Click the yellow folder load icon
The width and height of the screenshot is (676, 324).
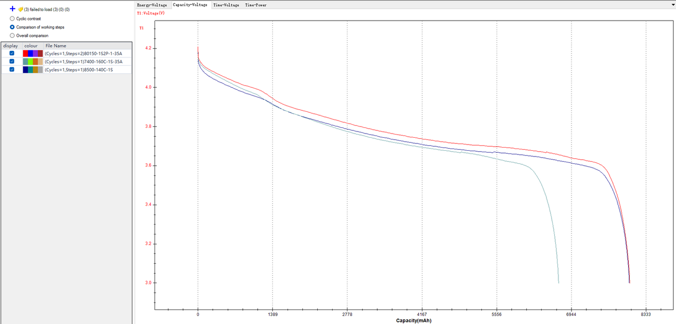[20, 8]
